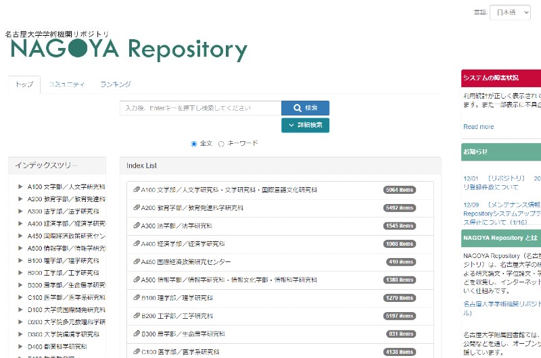Click the 831 items badge
Screen dimensions: 541x358
pyautogui.click(x=401, y=334)
